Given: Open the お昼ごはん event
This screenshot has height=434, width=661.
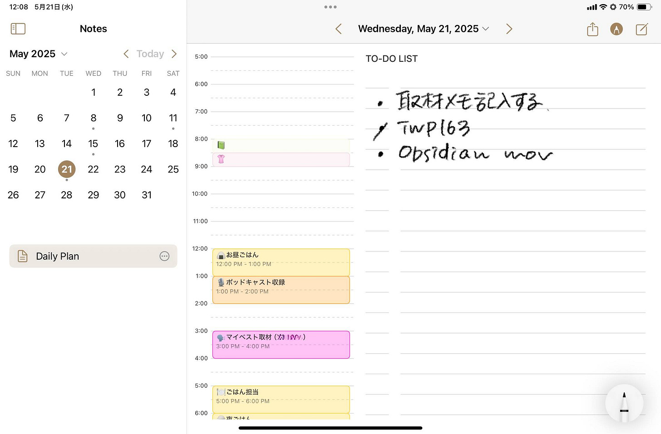Looking at the screenshot, I should pos(281,262).
